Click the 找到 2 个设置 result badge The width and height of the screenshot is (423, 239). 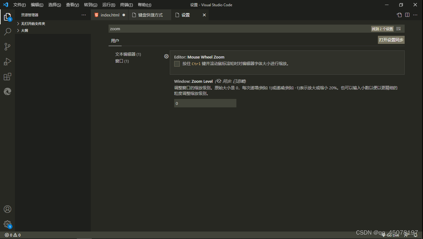point(382,29)
